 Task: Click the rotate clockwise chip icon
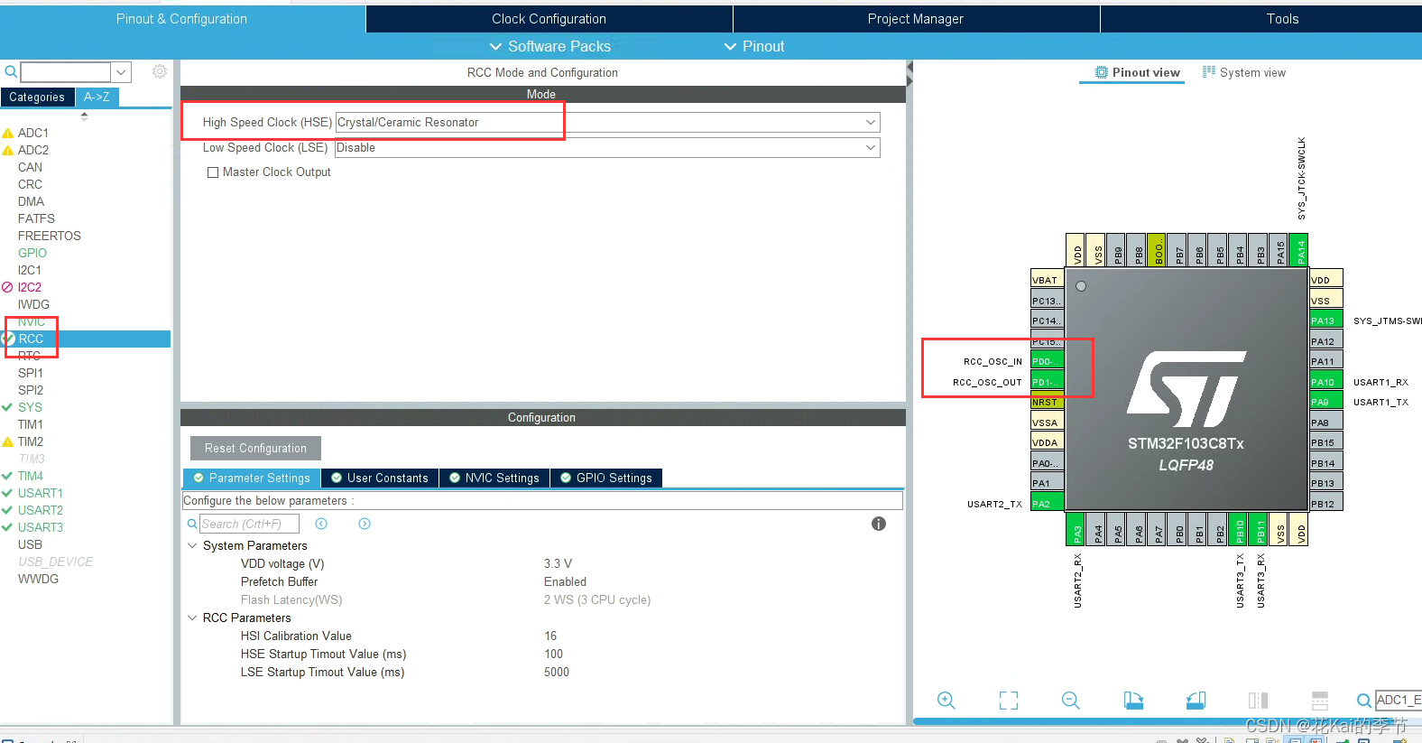coord(1133,700)
